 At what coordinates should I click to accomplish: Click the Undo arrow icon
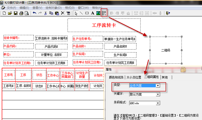34,13
